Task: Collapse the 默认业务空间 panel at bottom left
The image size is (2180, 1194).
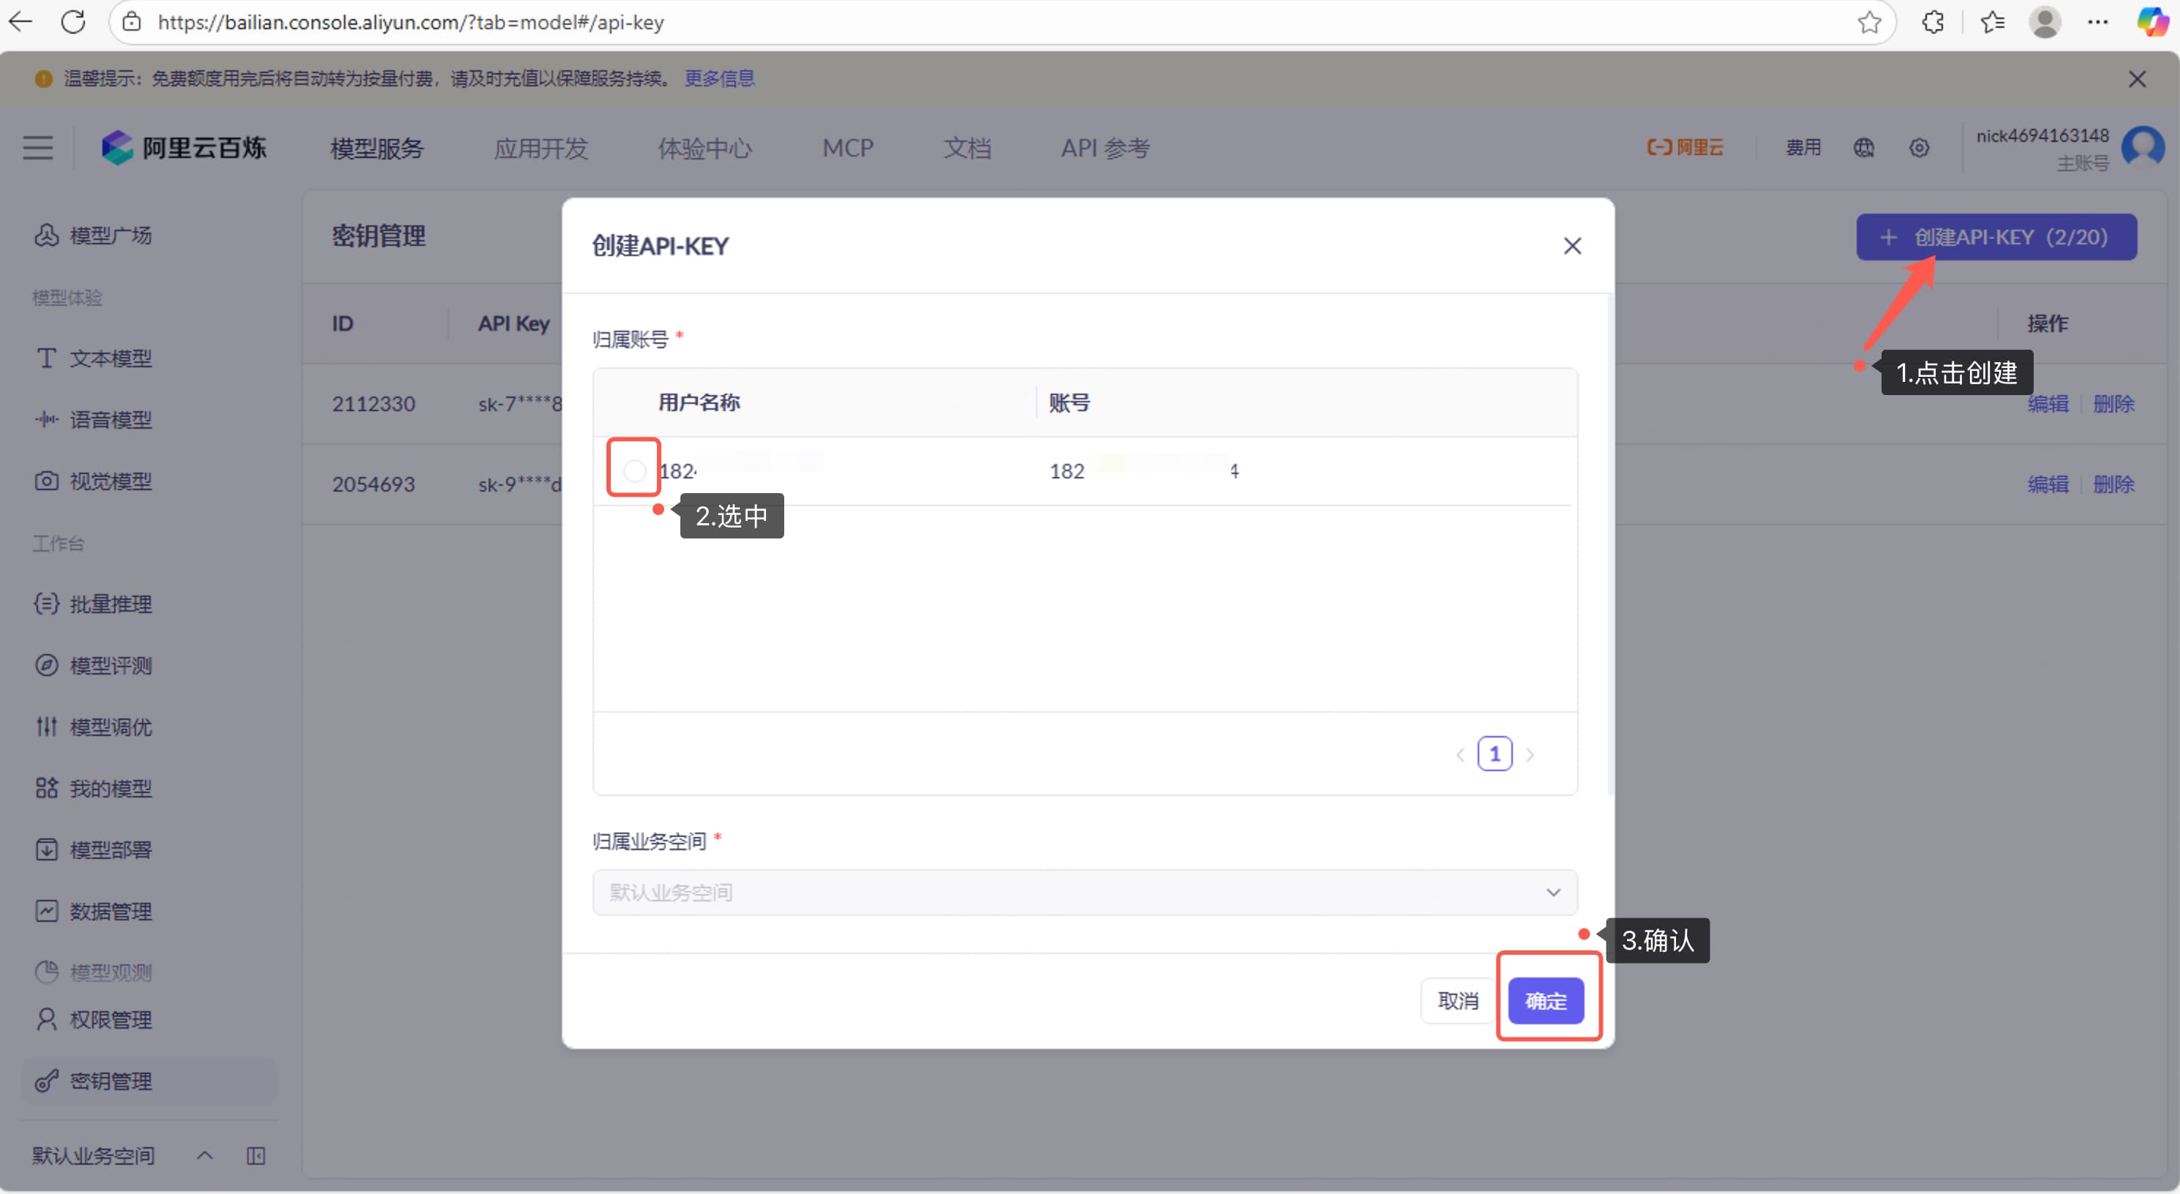Action: (x=204, y=1156)
